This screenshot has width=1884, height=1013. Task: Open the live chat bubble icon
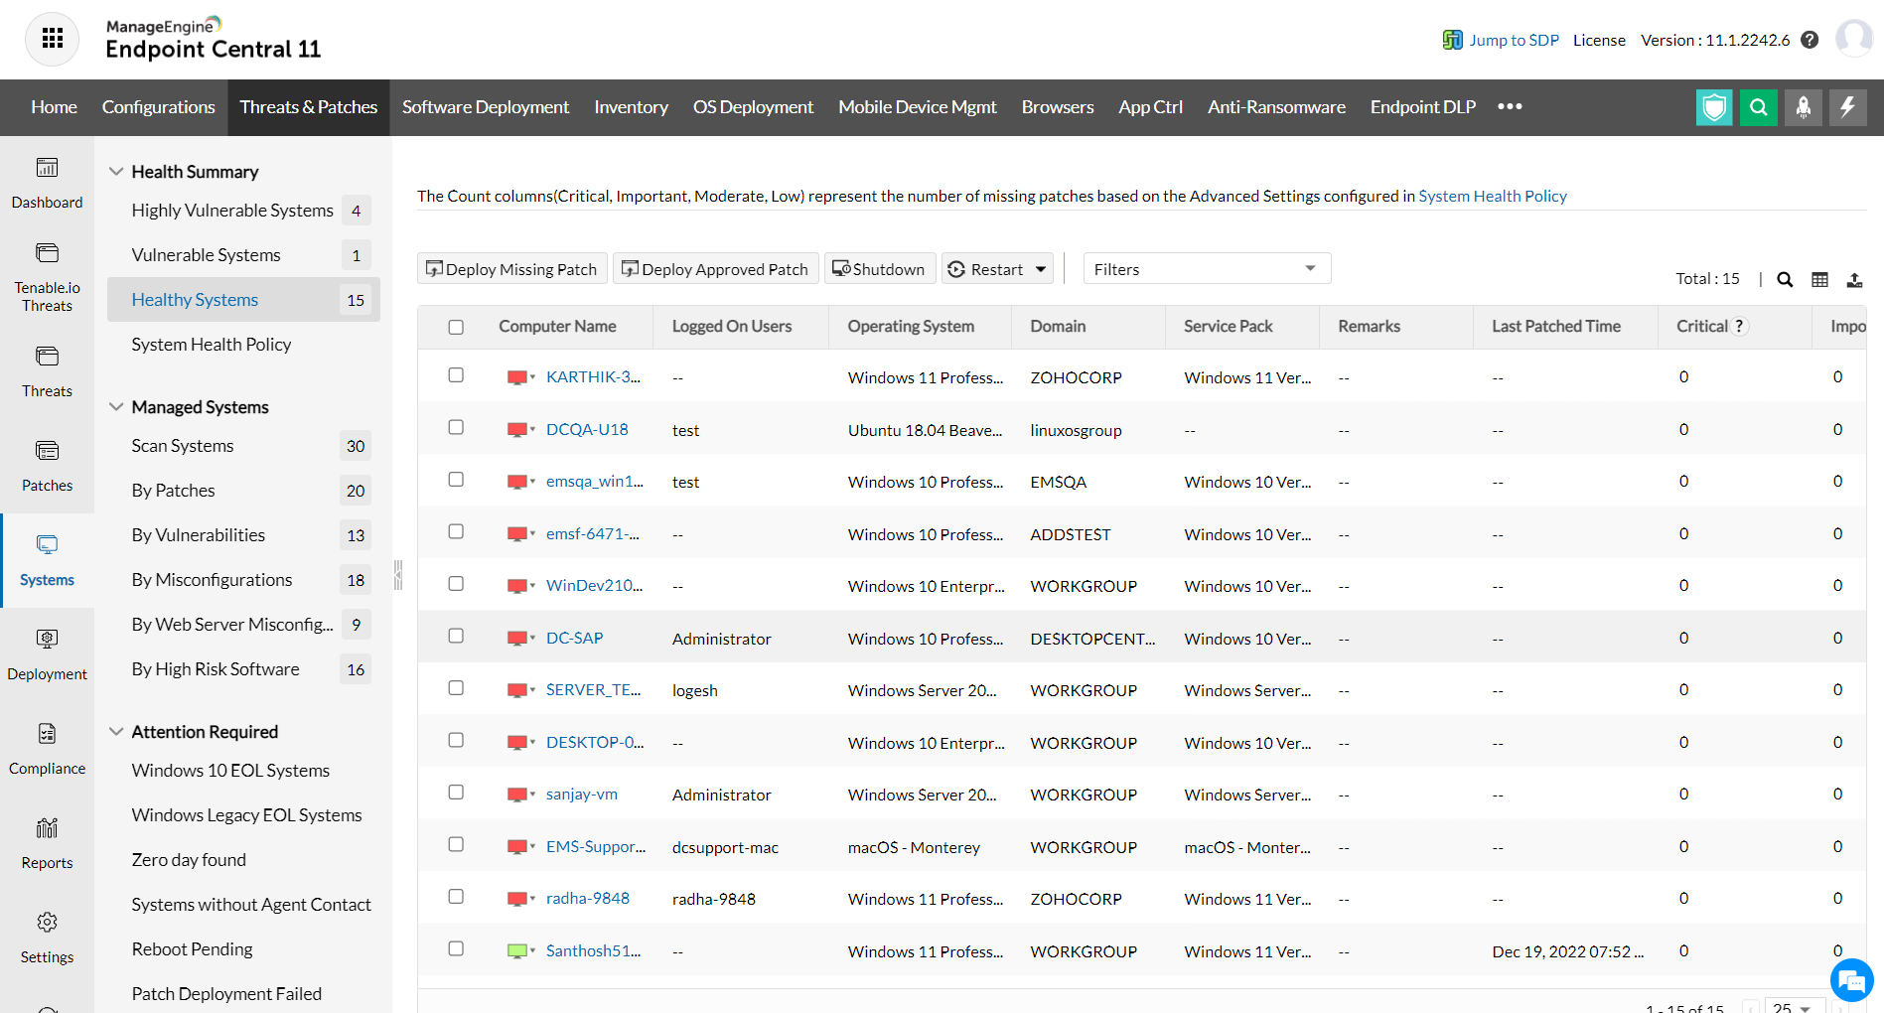pyautogui.click(x=1851, y=981)
